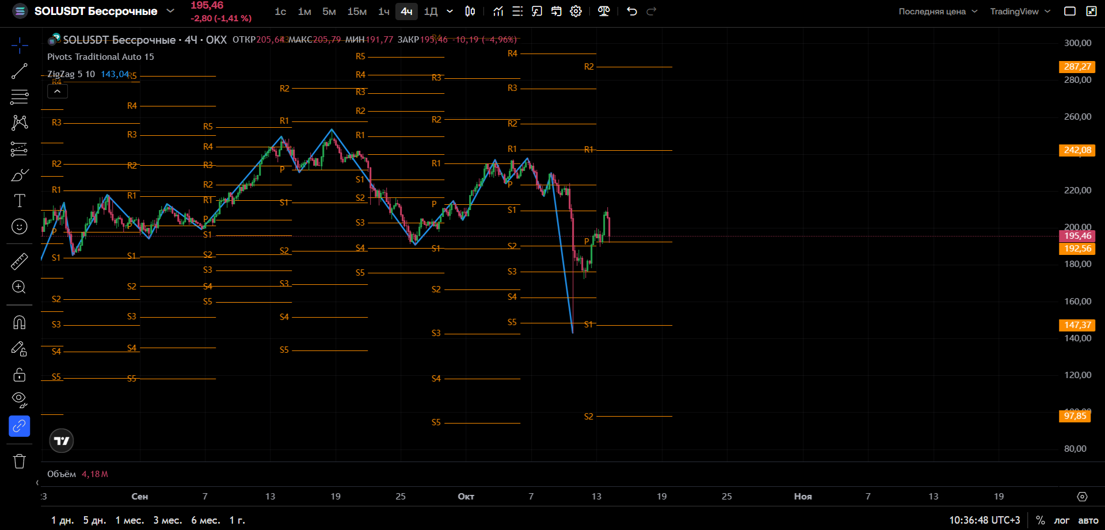Open time axis settings gear icon

1082,496
